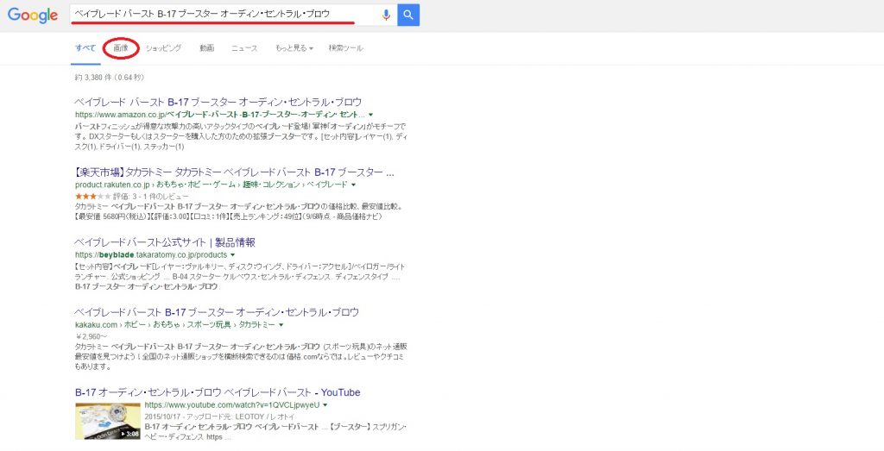The height and width of the screenshot is (451, 884).
Task: Expand the もっと見る dropdown
Action: (294, 48)
